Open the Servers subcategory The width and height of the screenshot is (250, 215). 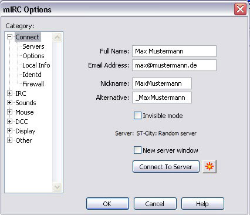tap(33, 46)
